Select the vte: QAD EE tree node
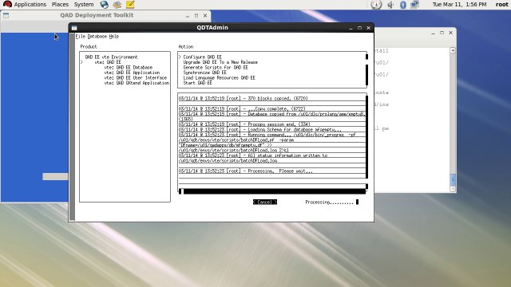The image size is (511, 287). click(x=108, y=62)
